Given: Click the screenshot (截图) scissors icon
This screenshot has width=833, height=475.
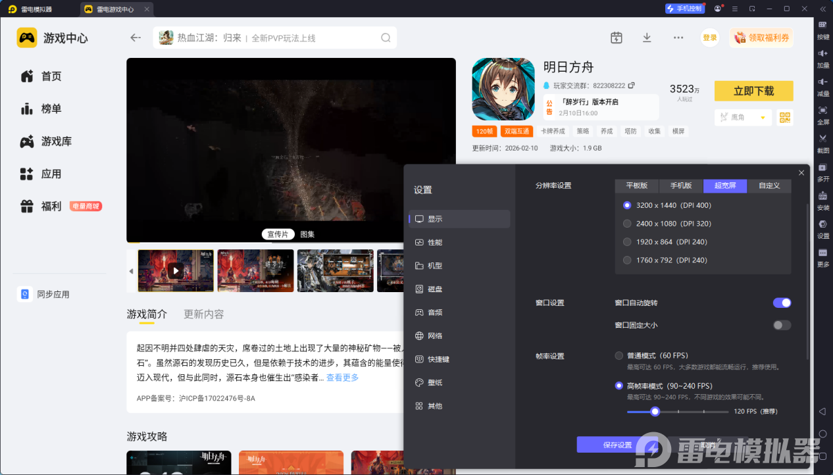Looking at the screenshot, I should coord(822,139).
